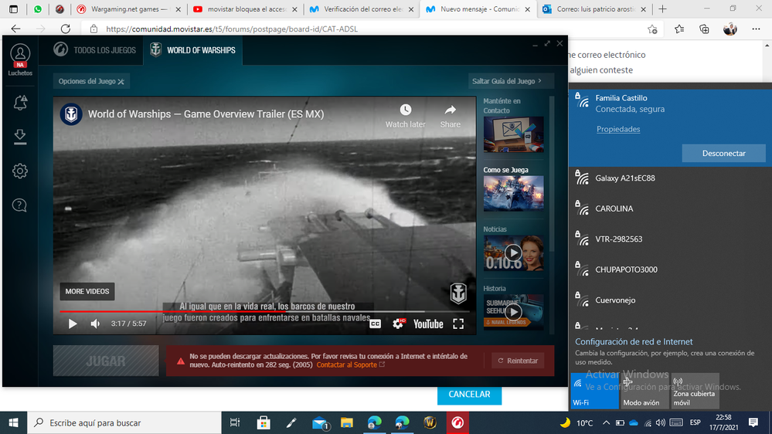Open the launcher settings gear

point(20,171)
